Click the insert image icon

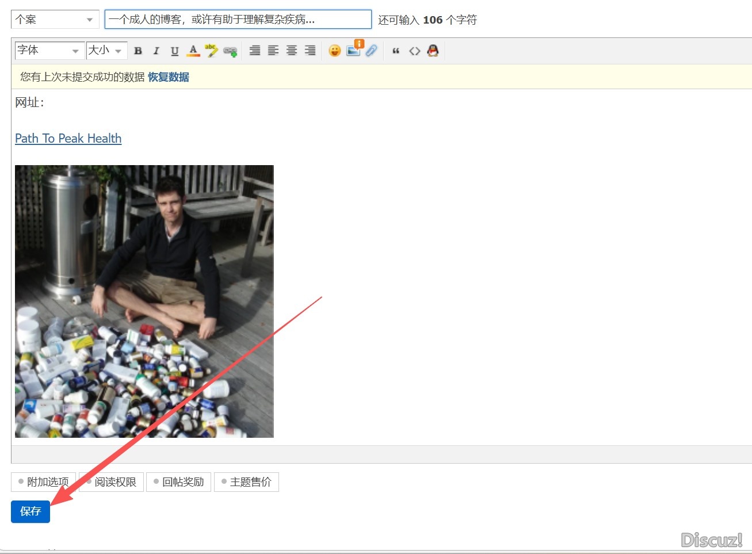(353, 51)
